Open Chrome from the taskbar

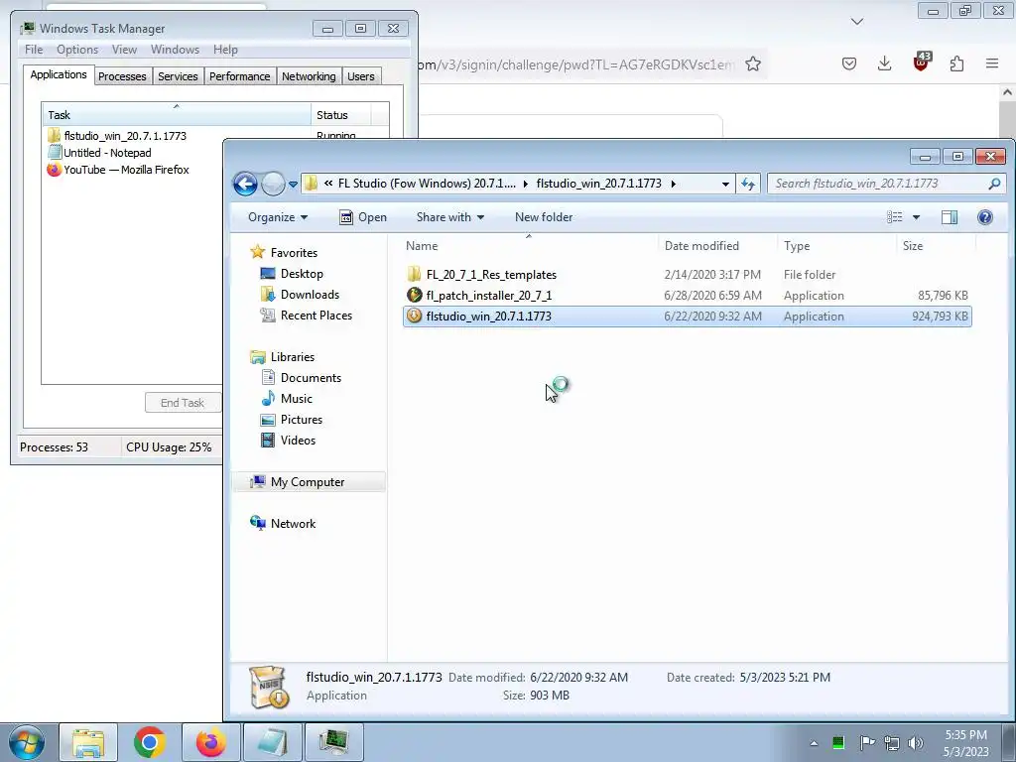tap(150, 742)
